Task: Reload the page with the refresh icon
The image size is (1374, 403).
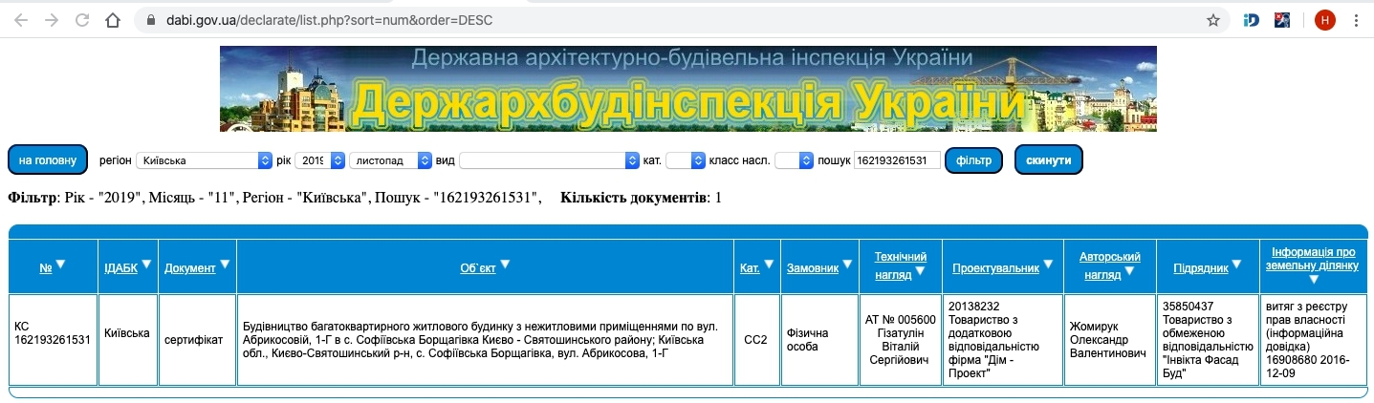Action: click(82, 20)
